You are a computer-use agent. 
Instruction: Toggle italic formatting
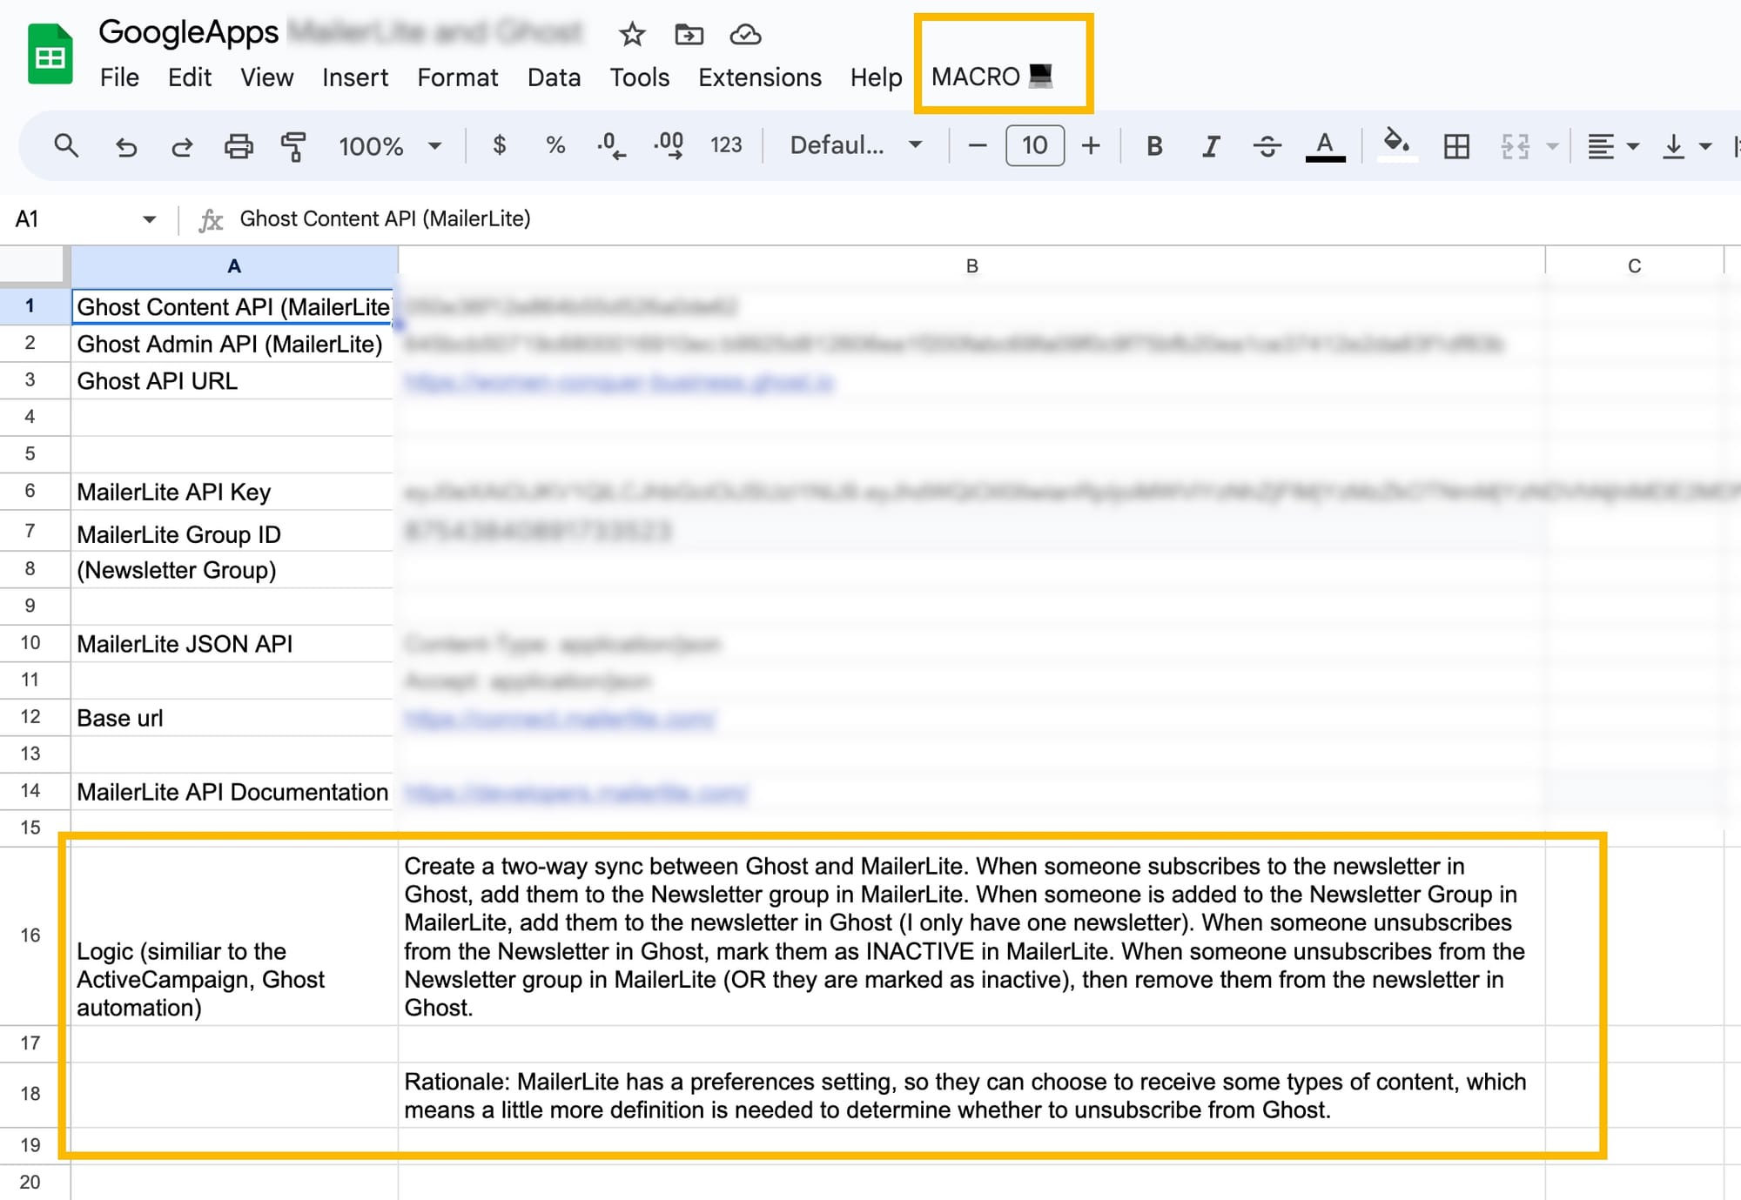(1210, 145)
